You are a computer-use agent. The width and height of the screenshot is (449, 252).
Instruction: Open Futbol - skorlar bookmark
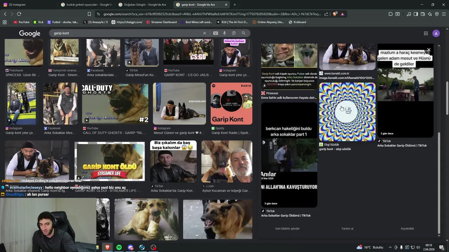pyautogui.click(x=62, y=22)
